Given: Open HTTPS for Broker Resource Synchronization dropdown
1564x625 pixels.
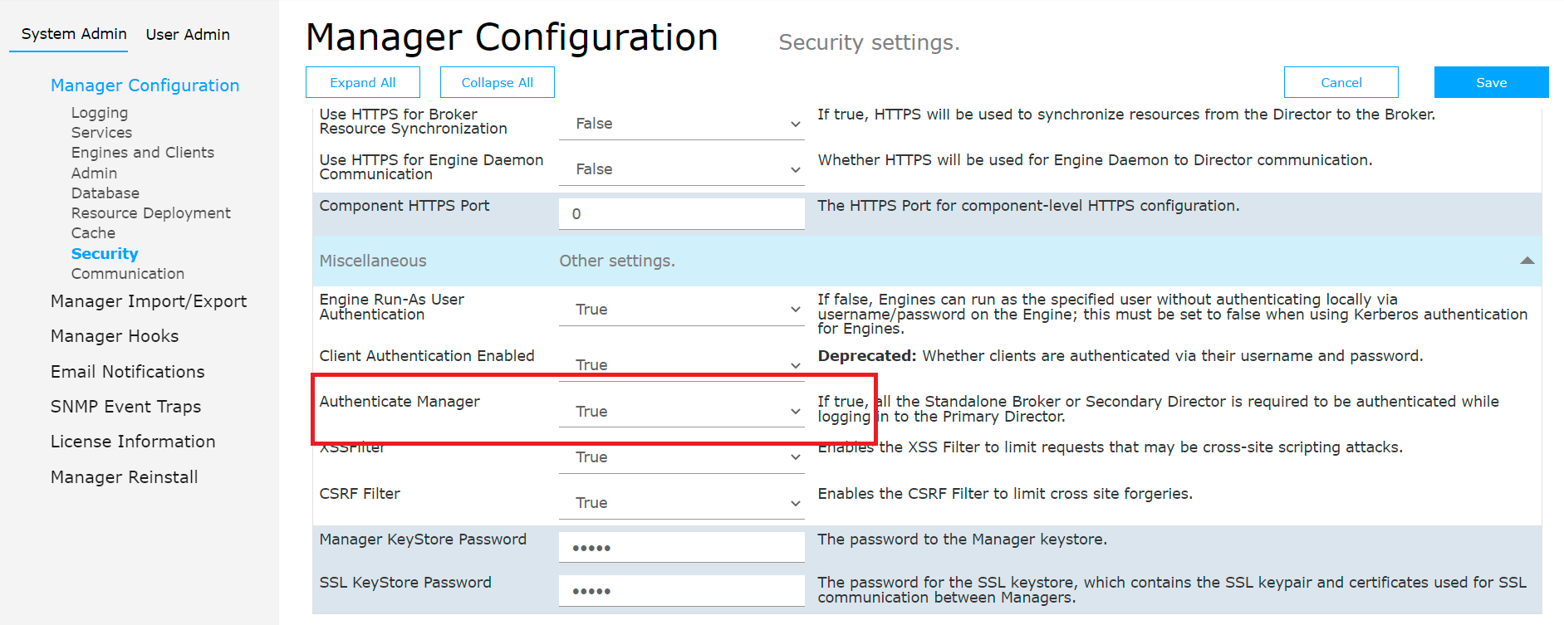Looking at the screenshot, I should [681, 124].
